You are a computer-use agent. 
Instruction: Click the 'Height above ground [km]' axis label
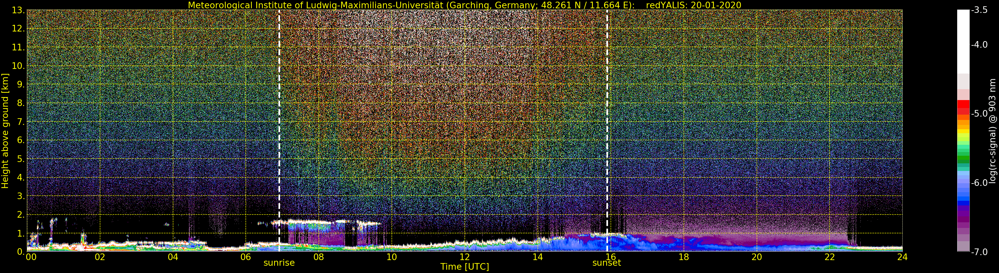(x=5, y=131)
